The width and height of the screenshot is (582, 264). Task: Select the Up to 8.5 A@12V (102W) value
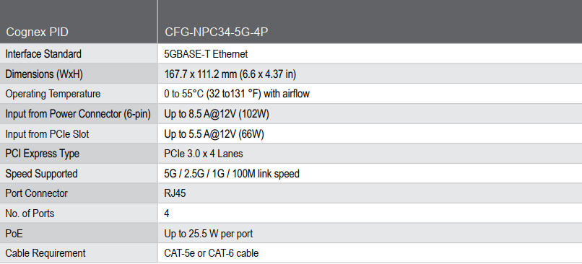(x=217, y=114)
